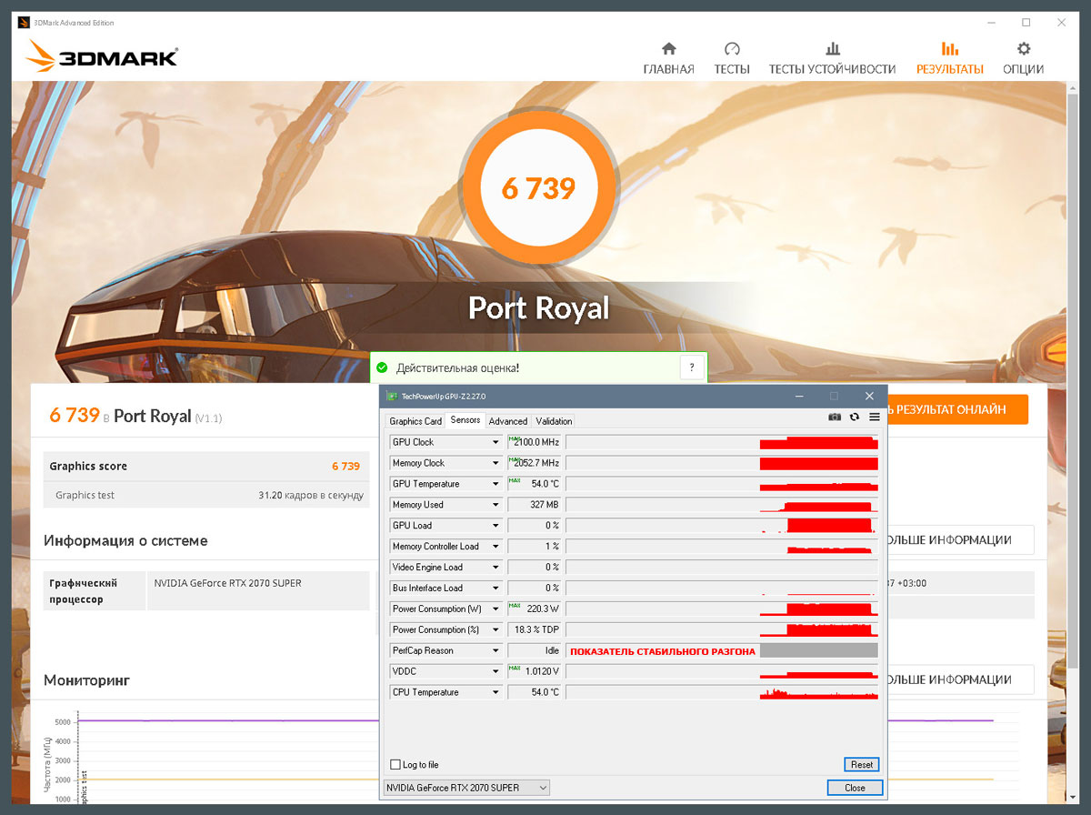Open the ОПЦИИ gear settings

[x=1023, y=58]
